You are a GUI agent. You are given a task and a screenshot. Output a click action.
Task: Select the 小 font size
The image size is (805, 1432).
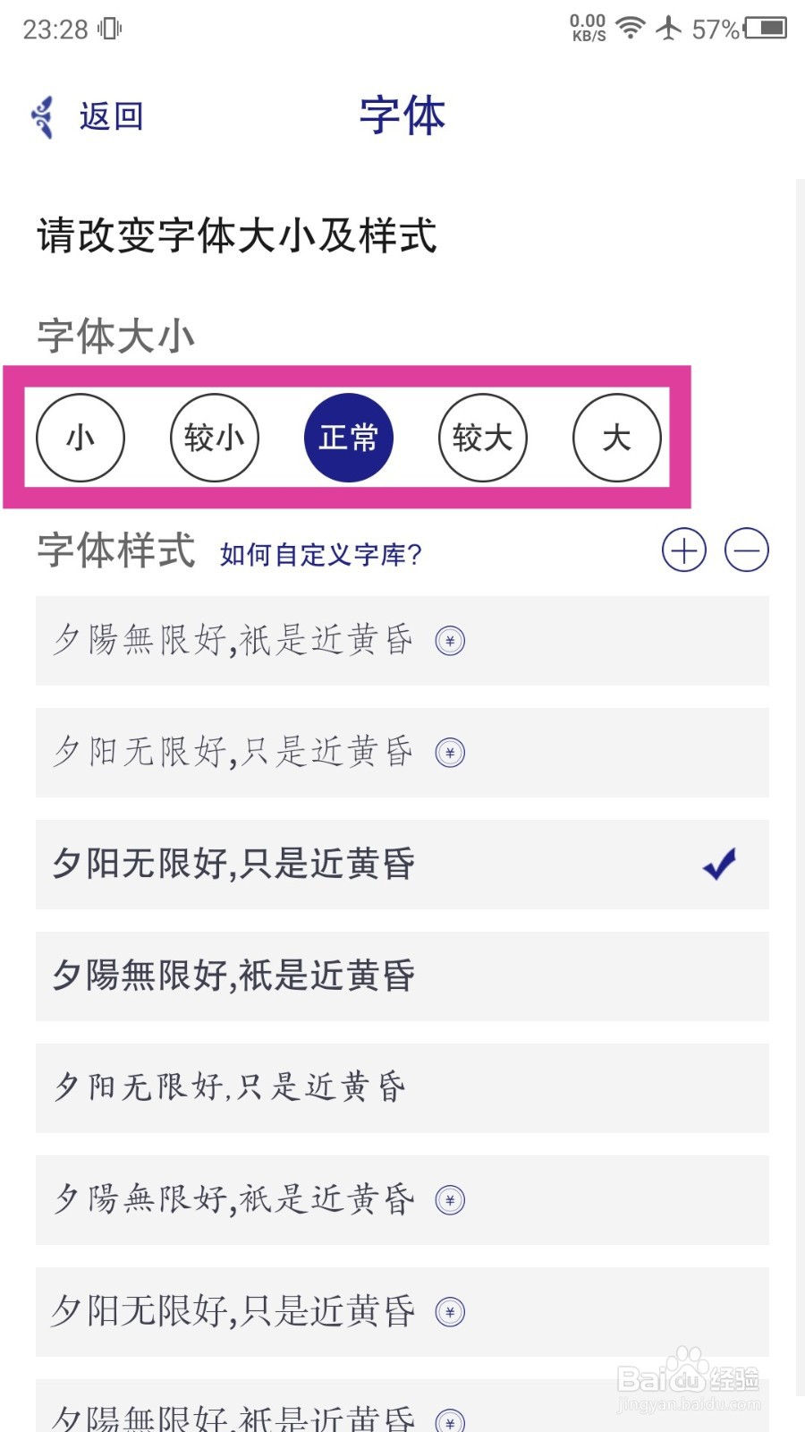80,438
